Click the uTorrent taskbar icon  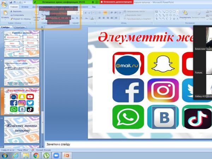coord(46,155)
